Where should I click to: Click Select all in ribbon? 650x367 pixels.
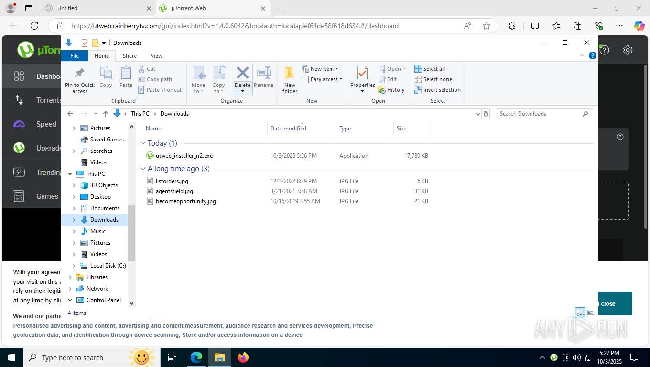pos(430,69)
